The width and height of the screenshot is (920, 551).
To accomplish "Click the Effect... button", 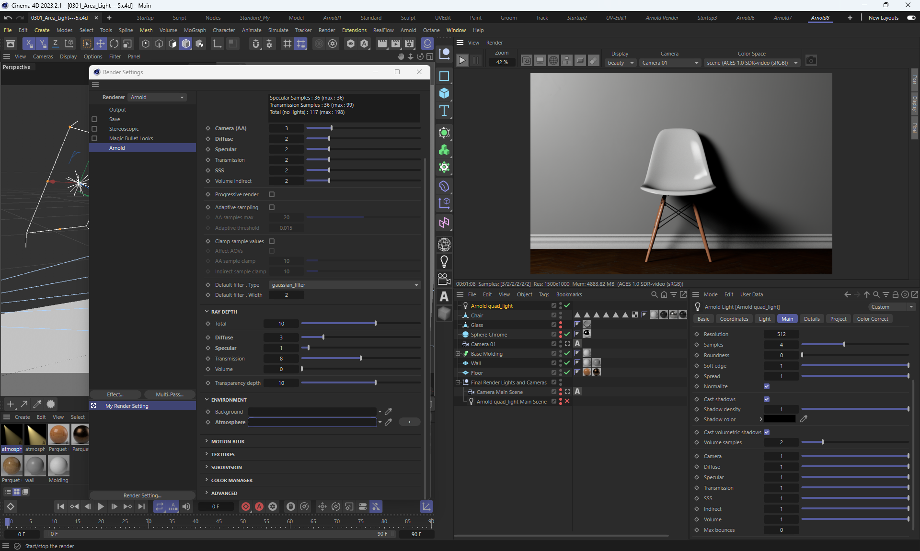I will (x=115, y=394).
